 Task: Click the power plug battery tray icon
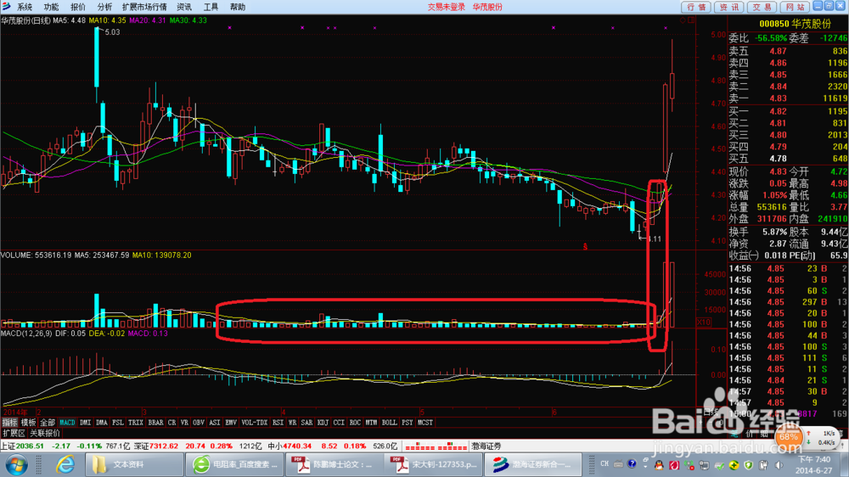coord(763,464)
